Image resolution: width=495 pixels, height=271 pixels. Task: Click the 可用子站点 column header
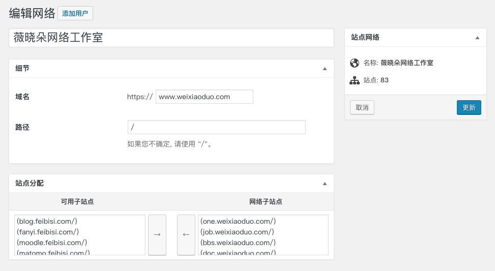[x=77, y=202]
